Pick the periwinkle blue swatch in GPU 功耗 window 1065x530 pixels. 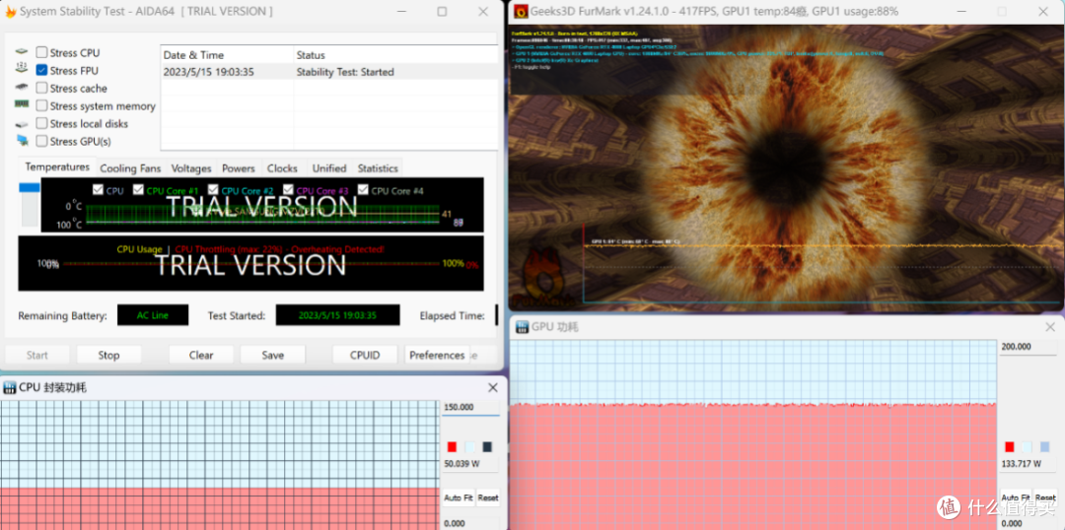(1044, 446)
